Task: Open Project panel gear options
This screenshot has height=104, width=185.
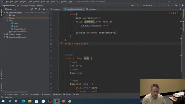Action: coord(44,9)
